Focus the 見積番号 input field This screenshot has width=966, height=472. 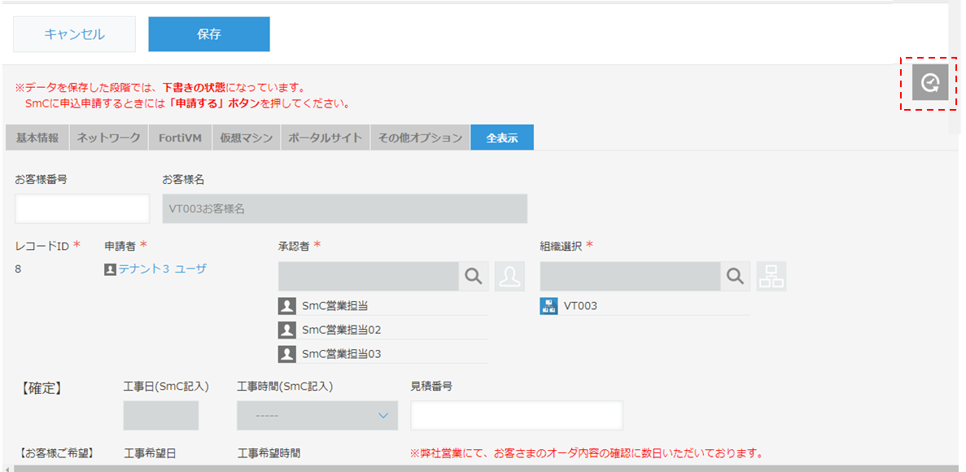[516, 415]
